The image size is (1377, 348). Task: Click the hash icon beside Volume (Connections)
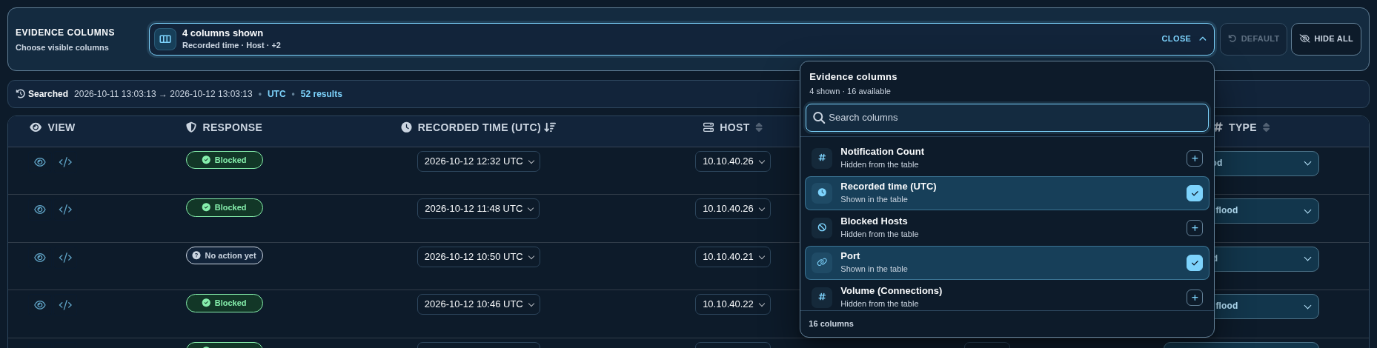(x=822, y=297)
